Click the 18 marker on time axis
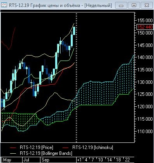The width and height of the screenshot is (154, 163). pyautogui.click(x=118, y=160)
